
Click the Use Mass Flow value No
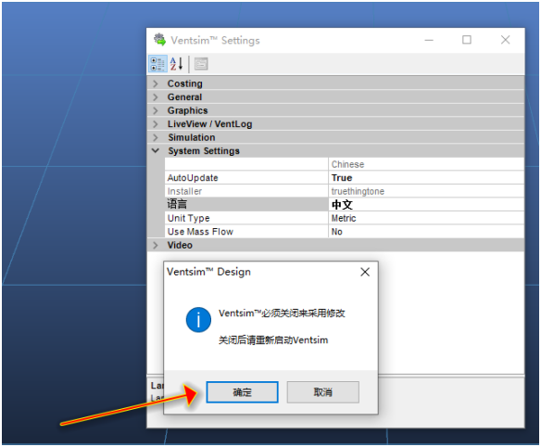coord(426,232)
